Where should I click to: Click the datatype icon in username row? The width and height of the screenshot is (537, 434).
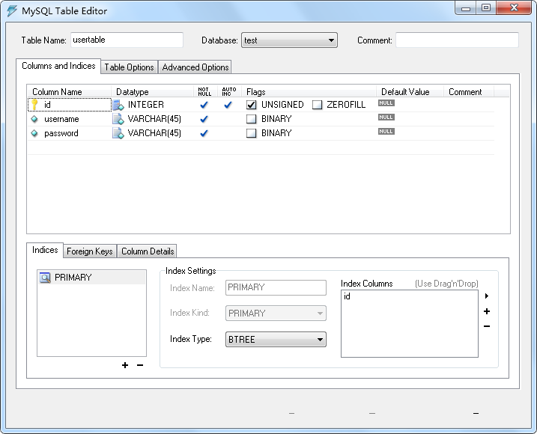(118, 119)
